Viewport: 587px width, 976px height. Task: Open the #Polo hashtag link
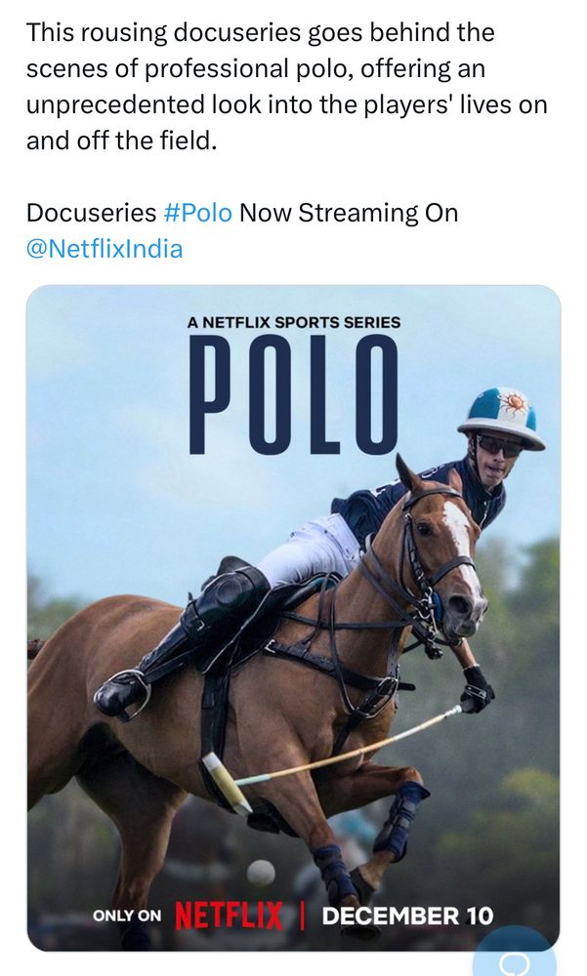click(198, 213)
